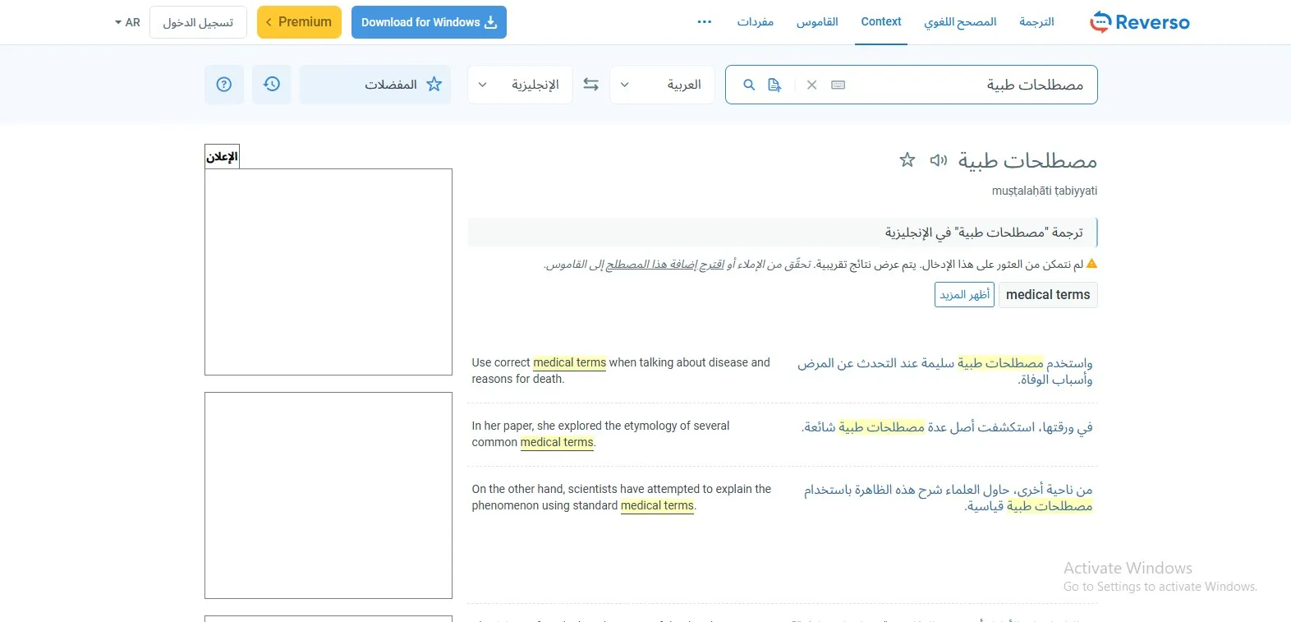This screenshot has width=1291, height=622.
Task: Click the warning triangle icon
Action: [1091, 264]
